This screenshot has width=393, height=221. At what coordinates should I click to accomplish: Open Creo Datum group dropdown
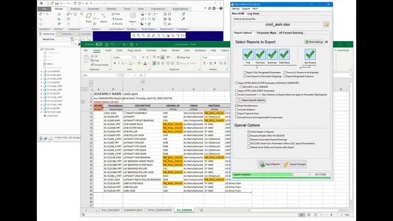(x=96, y=29)
